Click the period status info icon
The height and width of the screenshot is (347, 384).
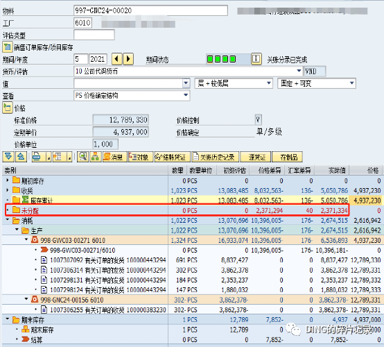coord(256,59)
